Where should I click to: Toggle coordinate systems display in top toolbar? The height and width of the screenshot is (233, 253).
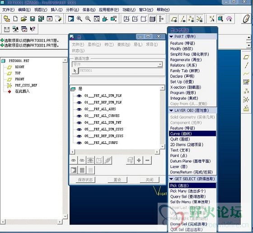pyautogui.click(x=200, y=19)
